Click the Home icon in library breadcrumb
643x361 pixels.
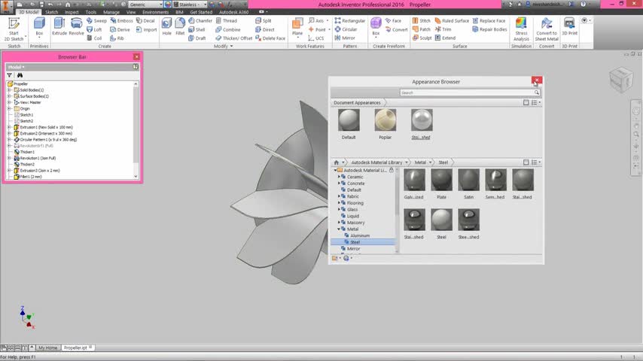click(x=337, y=162)
